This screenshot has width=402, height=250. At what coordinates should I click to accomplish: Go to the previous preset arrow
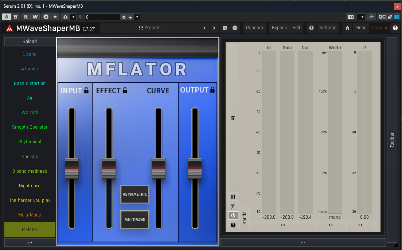(204, 28)
